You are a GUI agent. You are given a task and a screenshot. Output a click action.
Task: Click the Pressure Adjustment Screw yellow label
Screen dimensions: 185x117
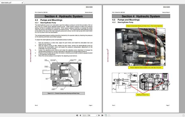(x=146, y=68)
